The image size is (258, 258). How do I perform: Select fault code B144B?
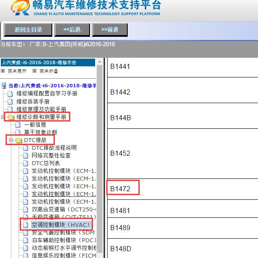120,118
